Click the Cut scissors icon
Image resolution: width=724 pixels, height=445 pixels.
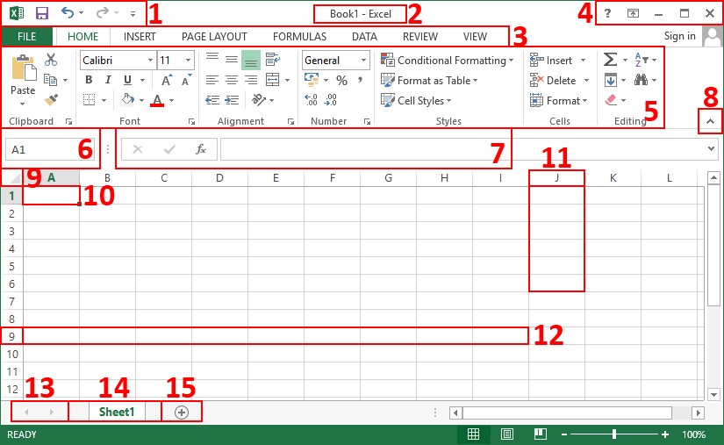51,60
